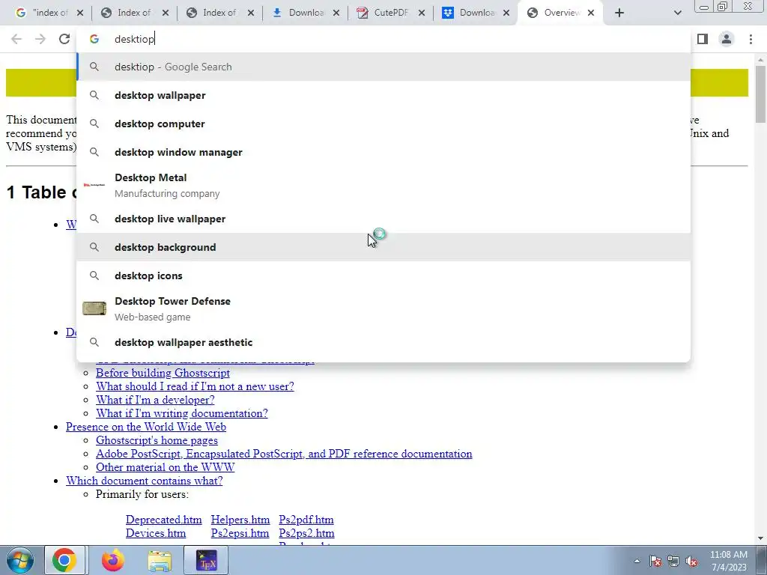This screenshot has height=575, width=767.
Task: Open the Deprecated.htm link
Action: (163, 520)
